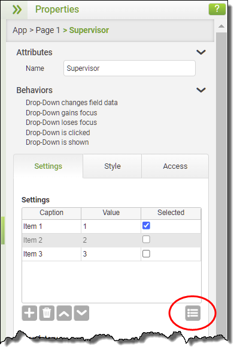This screenshot has height=358, width=237.
Task: Uncheck Selected for Item 1
Action: pos(146,226)
